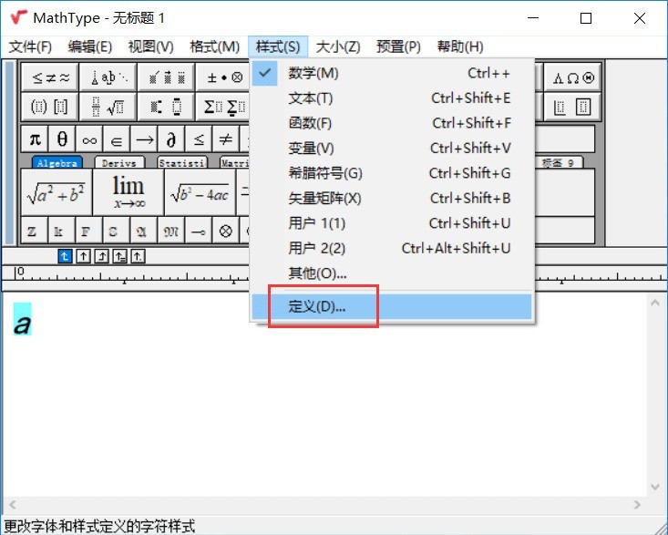Insert the square root b²−4ac expression

200,192
